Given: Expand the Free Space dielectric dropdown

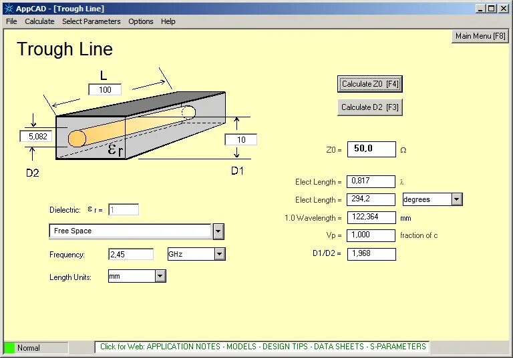Looking at the screenshot, I should tap(218, 231).
